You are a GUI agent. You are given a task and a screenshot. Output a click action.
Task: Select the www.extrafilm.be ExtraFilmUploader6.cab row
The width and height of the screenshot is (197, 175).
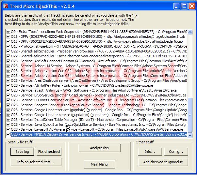(97, 41)
